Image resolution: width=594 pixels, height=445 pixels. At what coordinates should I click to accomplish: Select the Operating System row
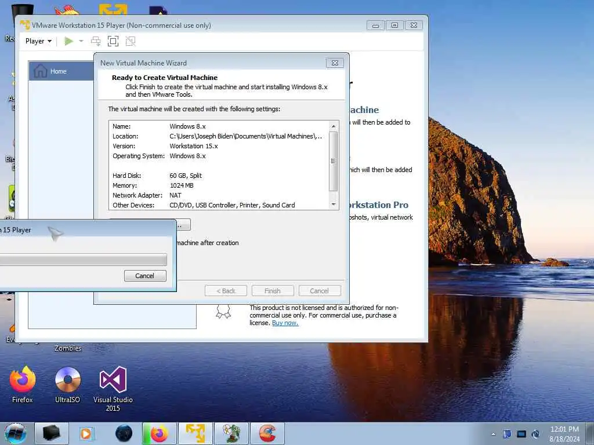[219, 156]
